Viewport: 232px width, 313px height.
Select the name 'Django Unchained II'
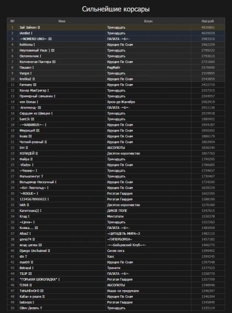tap(34, 251)
